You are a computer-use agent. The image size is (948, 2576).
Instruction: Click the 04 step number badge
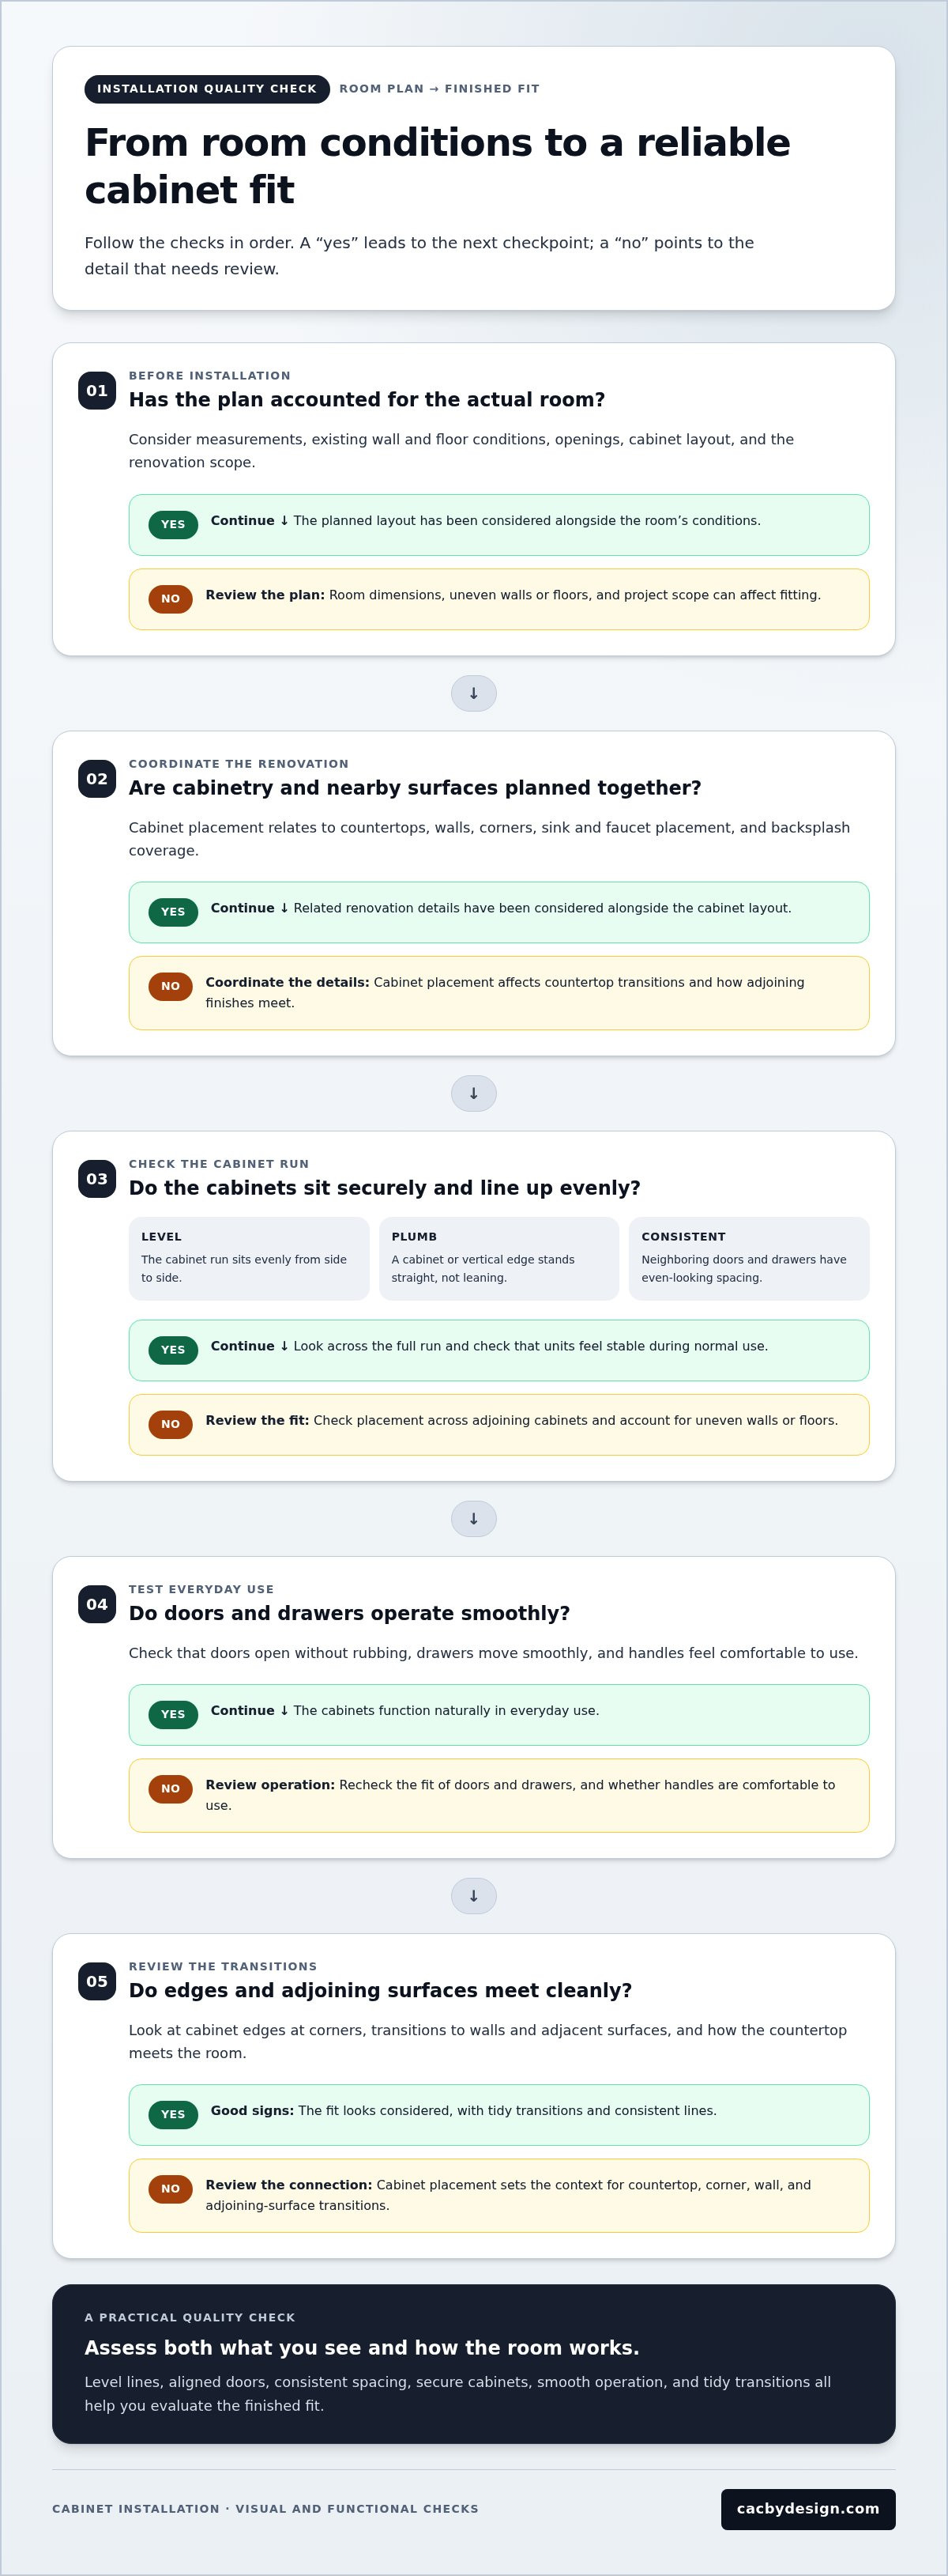(97, 1604)
